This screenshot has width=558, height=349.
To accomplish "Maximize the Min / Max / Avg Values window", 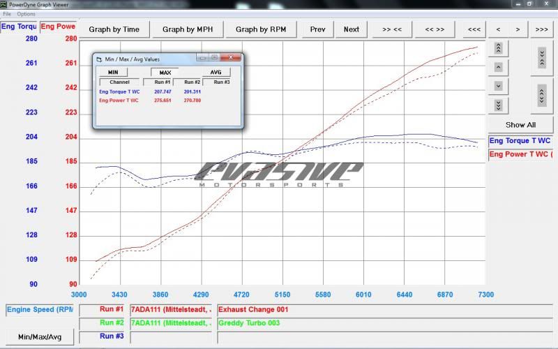I will [215, 57].
